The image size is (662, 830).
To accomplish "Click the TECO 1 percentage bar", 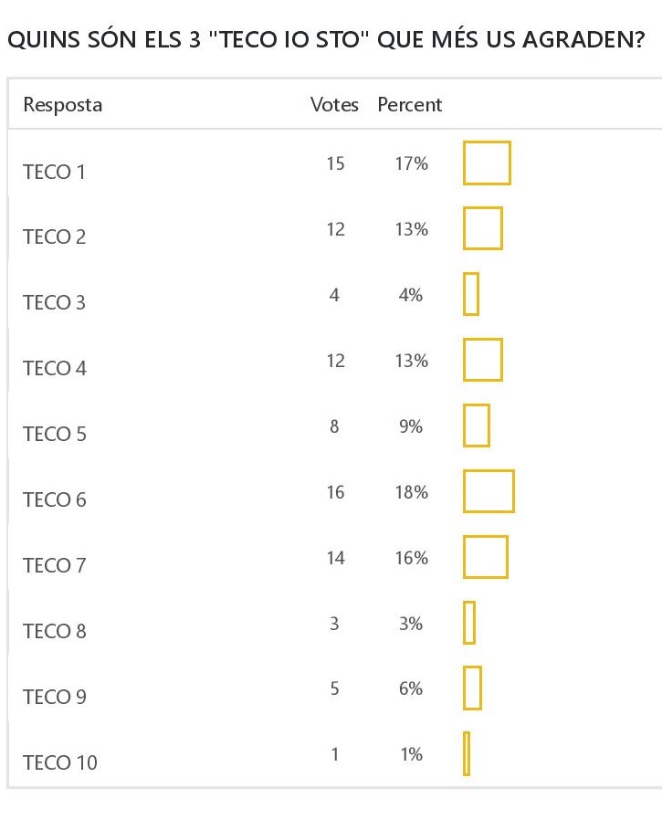I will pos(487,163).
